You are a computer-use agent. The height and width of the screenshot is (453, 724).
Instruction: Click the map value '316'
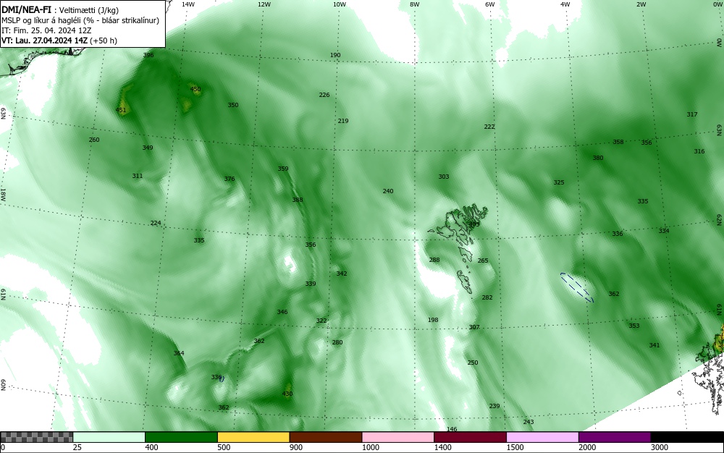(699, 151)
